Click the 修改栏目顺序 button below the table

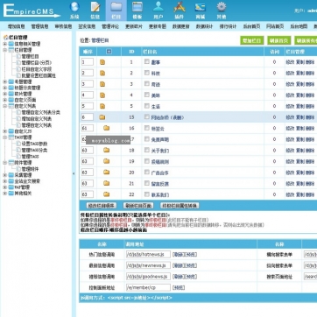click(102, 206)
